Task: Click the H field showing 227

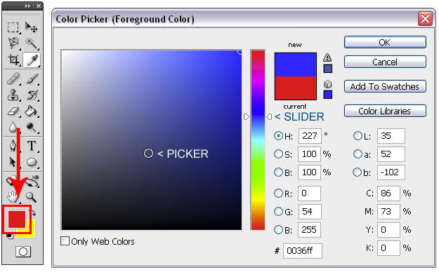Action: [x=310, y=136]
